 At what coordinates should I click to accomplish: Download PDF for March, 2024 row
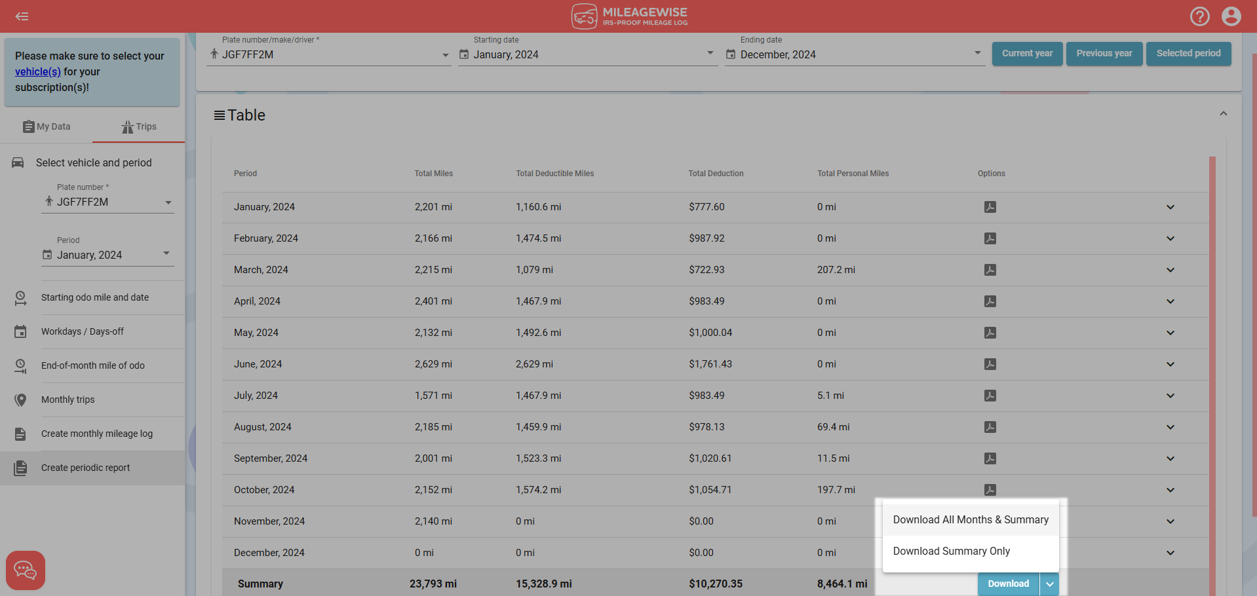990,270
